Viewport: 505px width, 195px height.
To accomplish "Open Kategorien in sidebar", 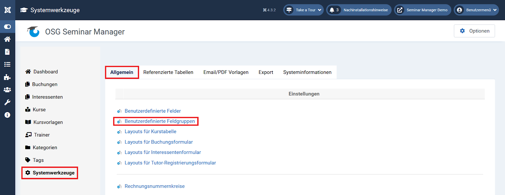I will coord(45,147).
